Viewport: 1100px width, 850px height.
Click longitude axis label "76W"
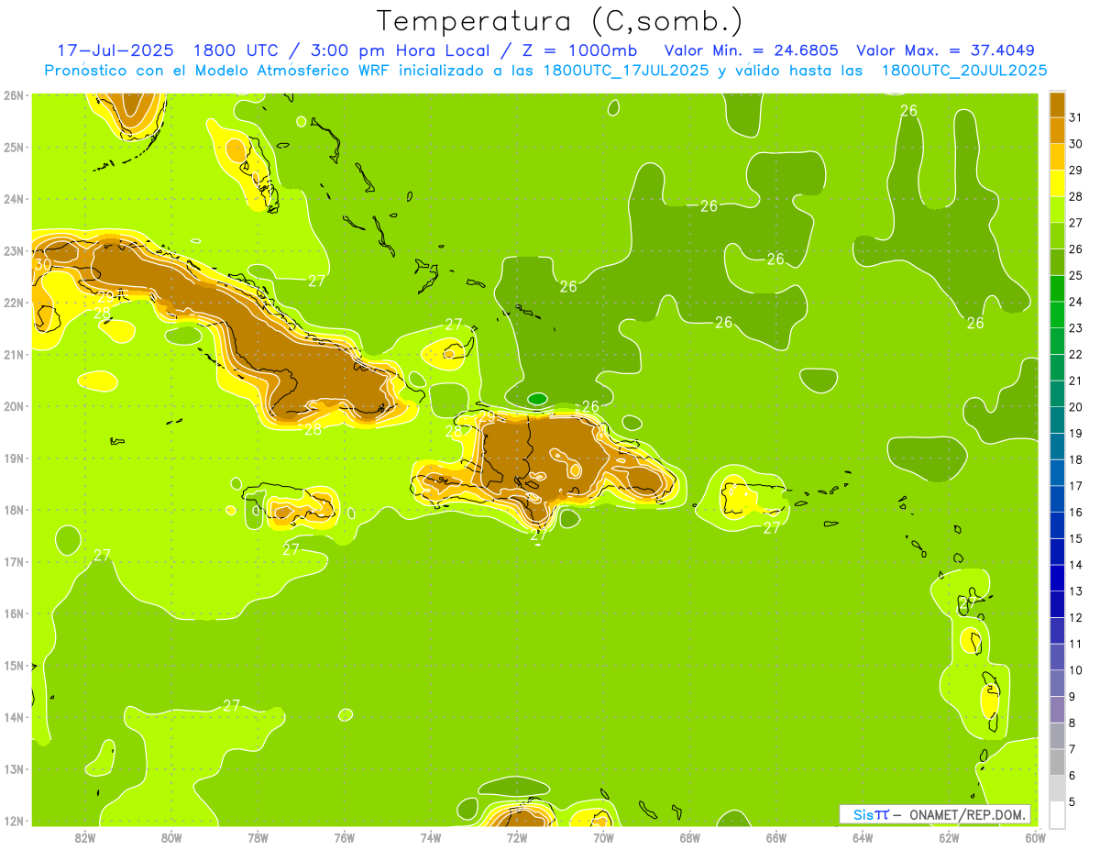tap(345, 837)
